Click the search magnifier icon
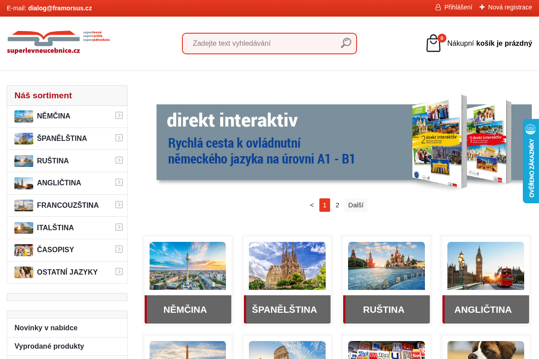 pyautogui.click(x=346, y=43)
